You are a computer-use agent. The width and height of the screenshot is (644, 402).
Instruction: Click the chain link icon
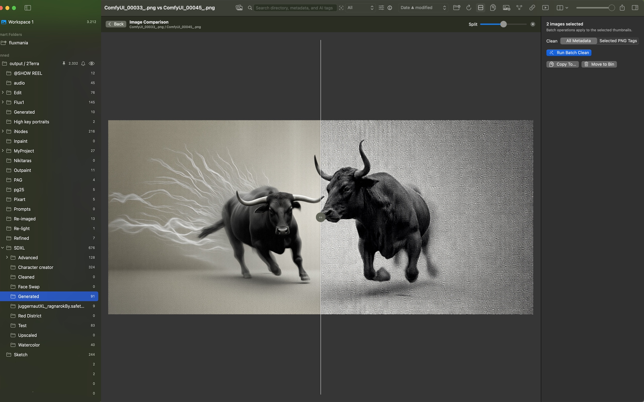pyautogui.click(x=532, y=8)
